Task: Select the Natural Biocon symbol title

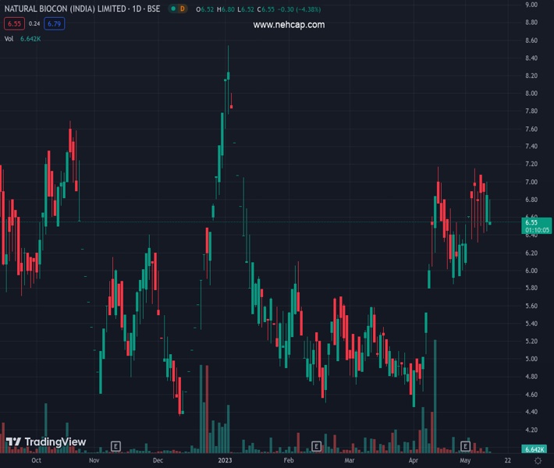Action: pos(81,9)
